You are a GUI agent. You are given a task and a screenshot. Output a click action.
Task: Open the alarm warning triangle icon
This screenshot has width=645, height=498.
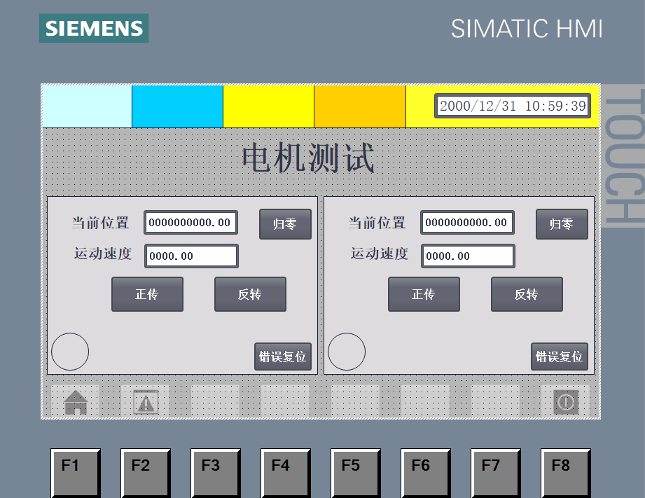[146, 402]
